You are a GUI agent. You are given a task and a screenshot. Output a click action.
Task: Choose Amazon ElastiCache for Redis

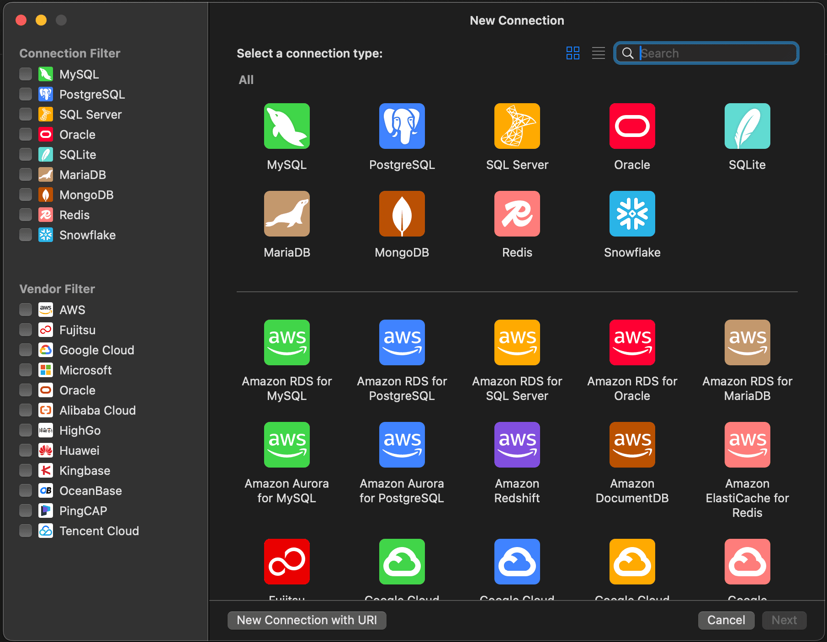747,445
